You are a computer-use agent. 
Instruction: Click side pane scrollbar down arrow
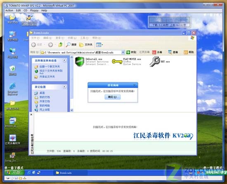tap(72, 110)
